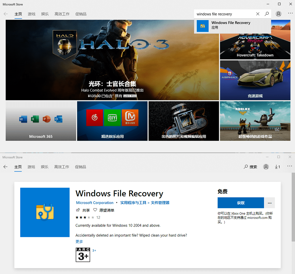Screen dimensions: 295x274
Task: Open the three-dot menu in top window
Action: coord(290,13)
